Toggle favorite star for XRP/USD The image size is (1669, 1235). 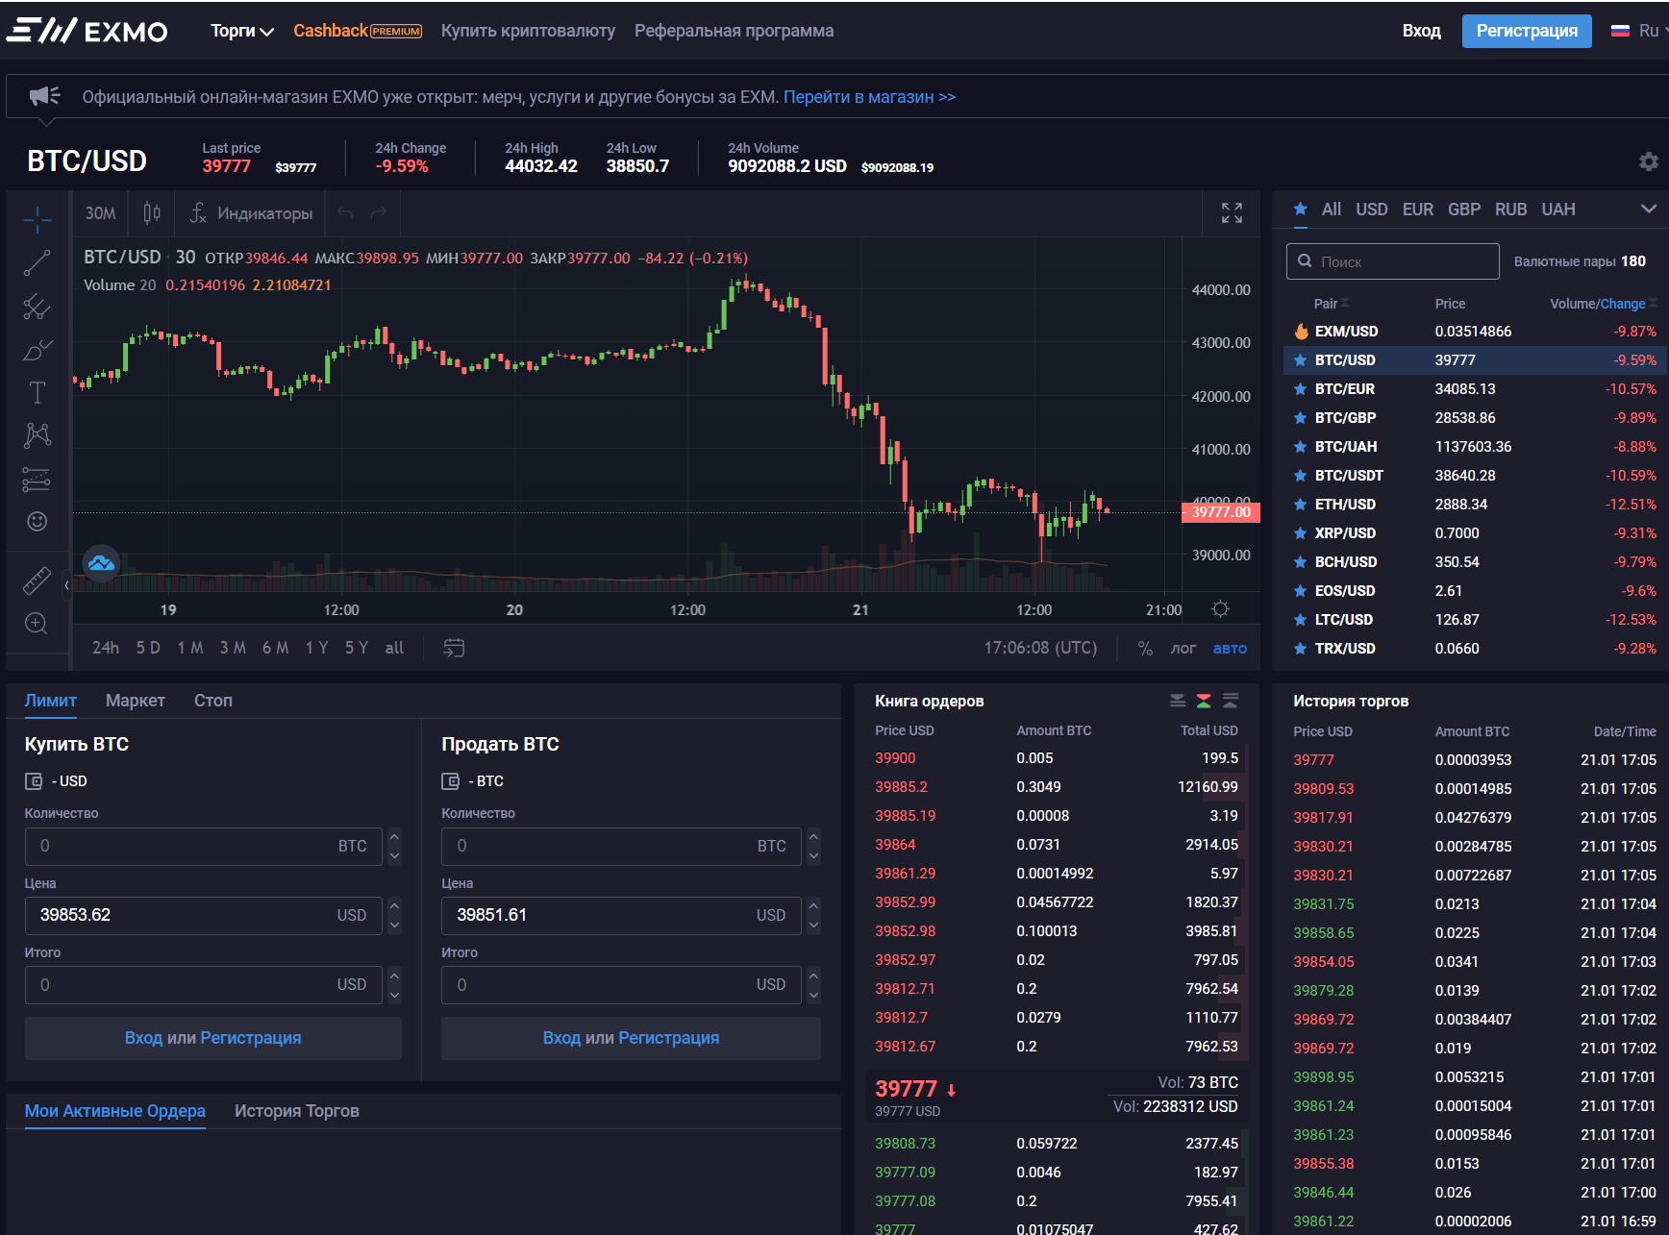[1300, 533]
